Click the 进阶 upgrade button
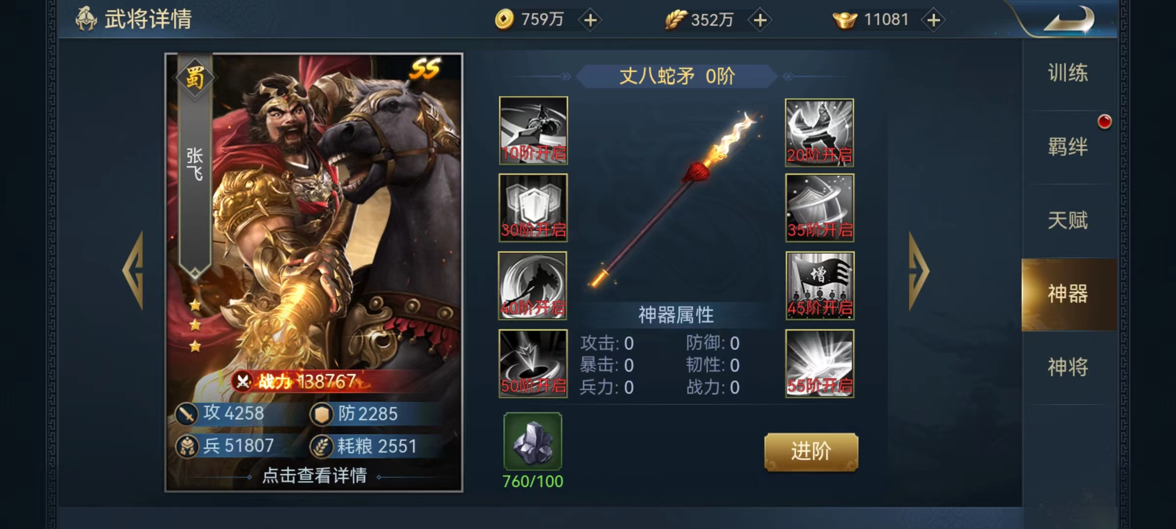The image size is (1176, 529). point(811,452)
